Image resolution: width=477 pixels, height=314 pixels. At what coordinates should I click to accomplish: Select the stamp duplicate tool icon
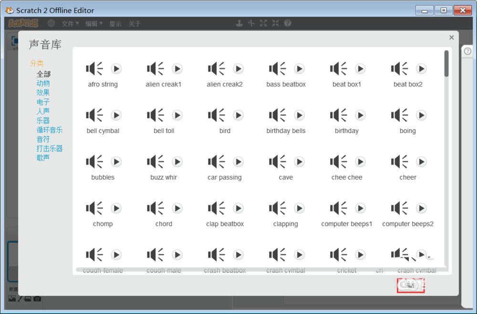[239, 23]
